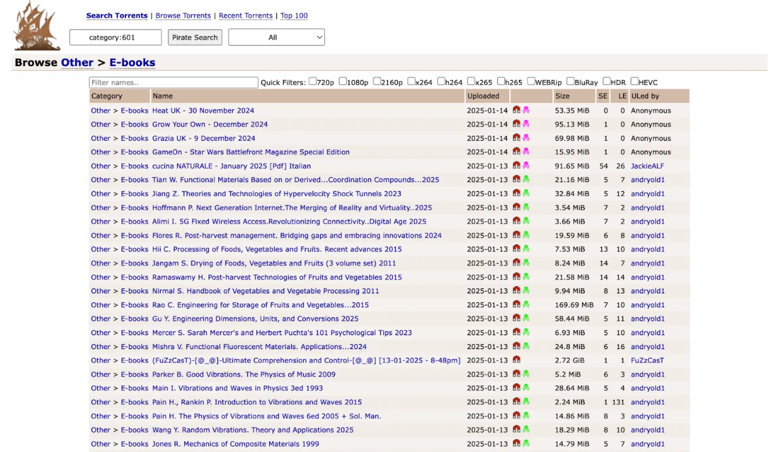Check the BluRay filter checkbox
This screenshot has height=452, width=776.
570,81
